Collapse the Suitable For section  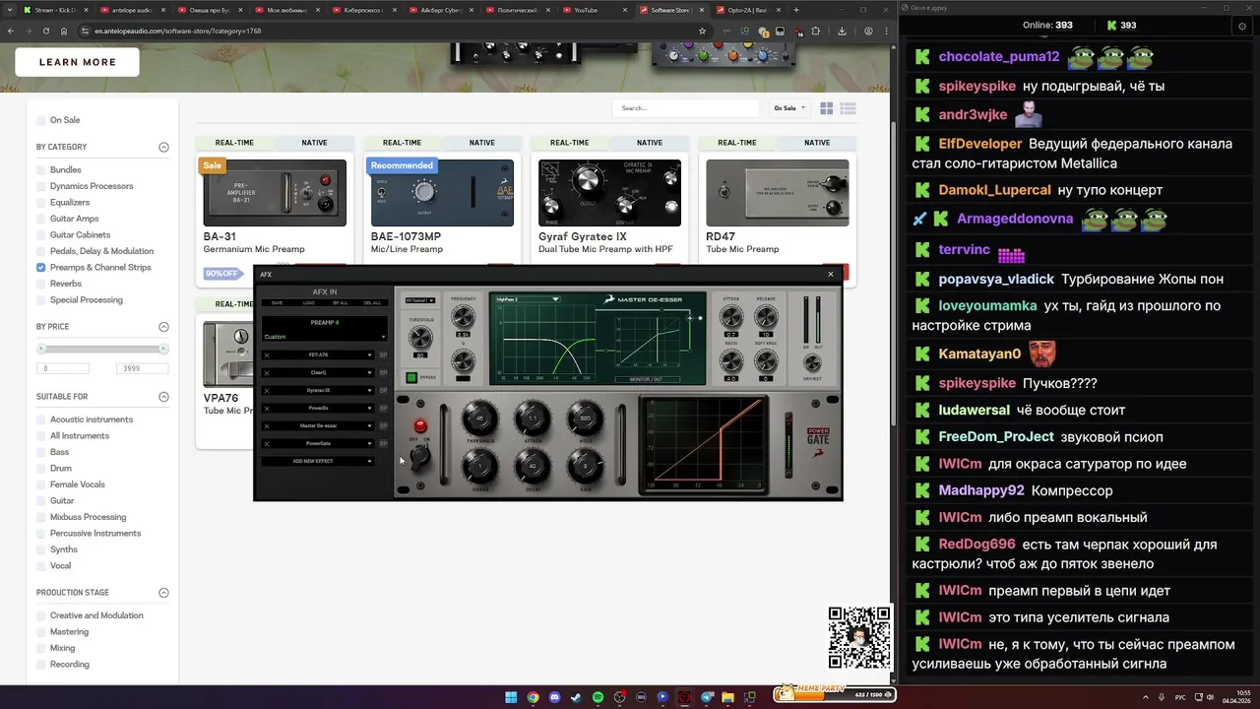pos(163,397)
